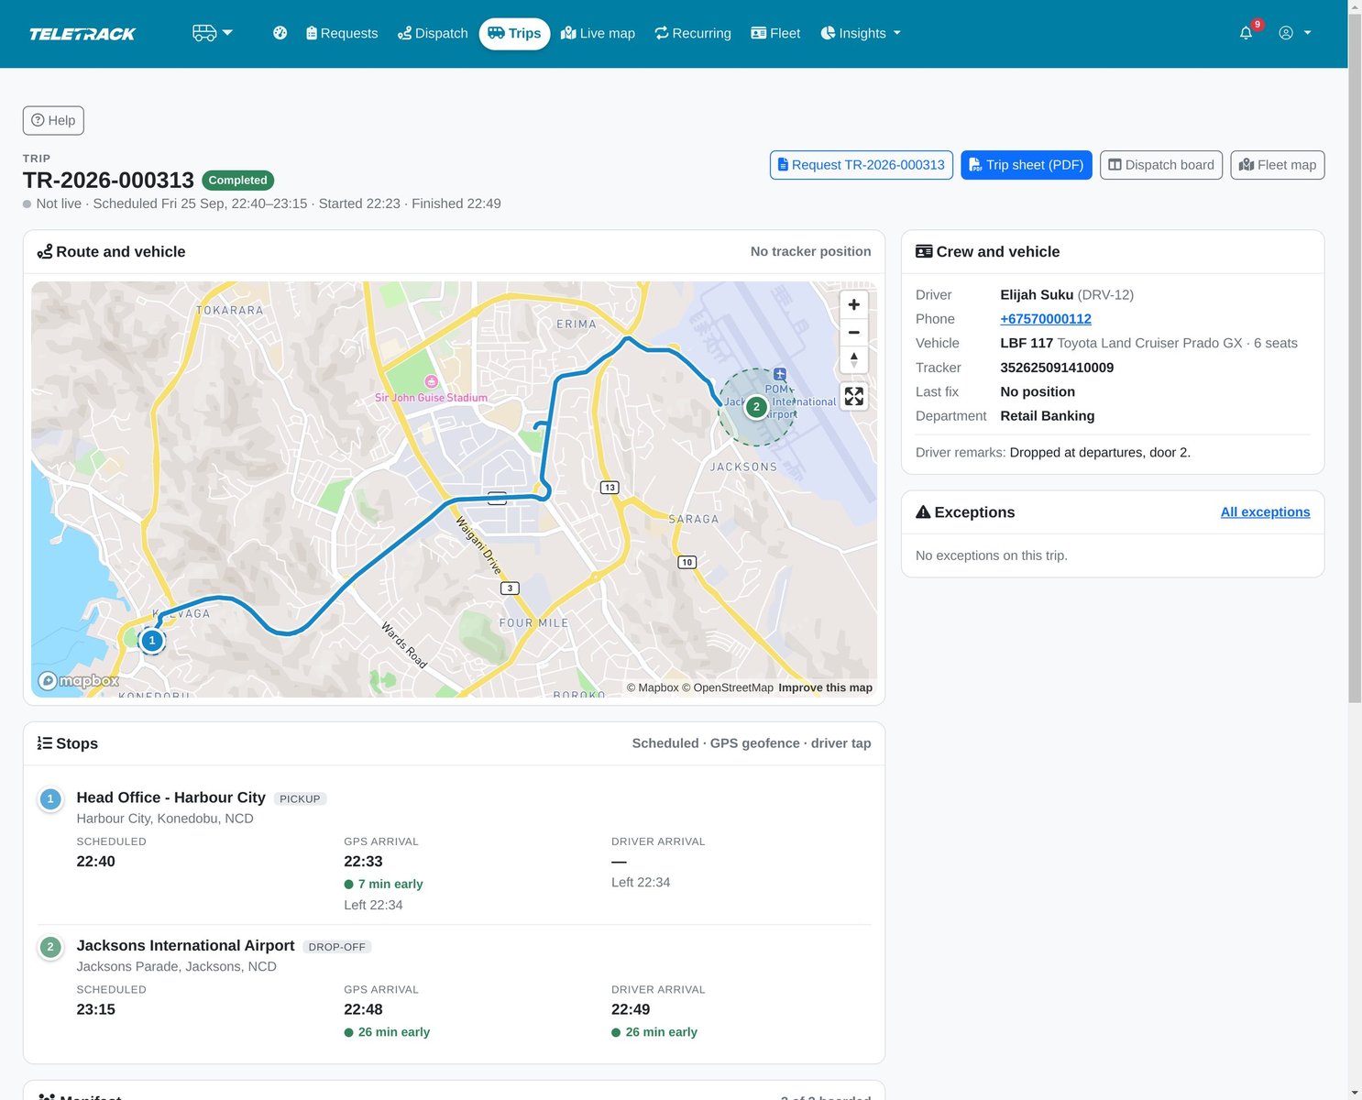Screen dimensions: 1362x1100
Task: Expand the Insights menu
Action: [x=861, y=33]
